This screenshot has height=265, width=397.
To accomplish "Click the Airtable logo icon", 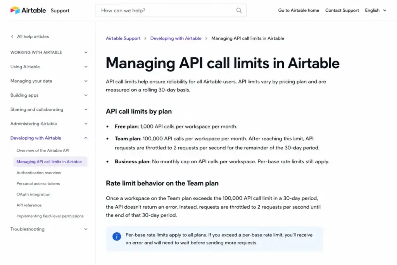I will pos(15,10).
